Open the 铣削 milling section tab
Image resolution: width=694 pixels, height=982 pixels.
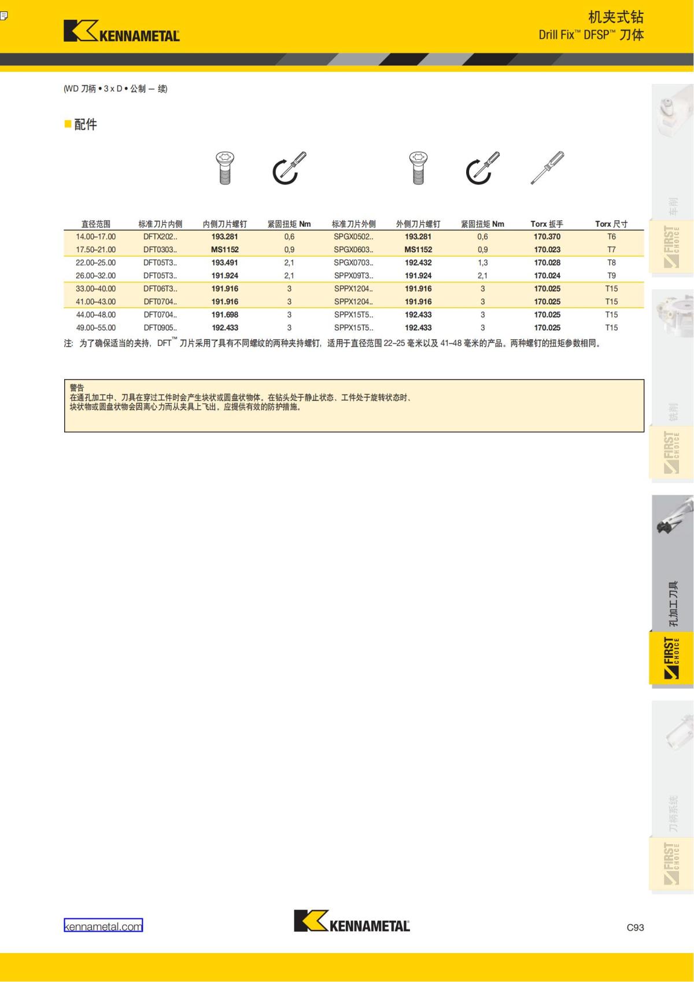[672, 357]
